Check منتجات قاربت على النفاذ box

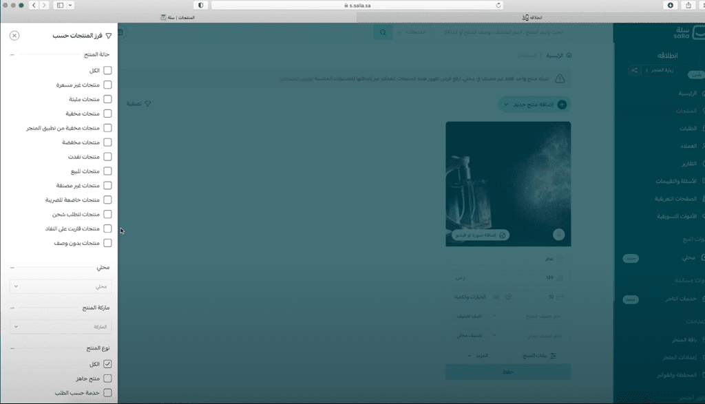(107, 228)
